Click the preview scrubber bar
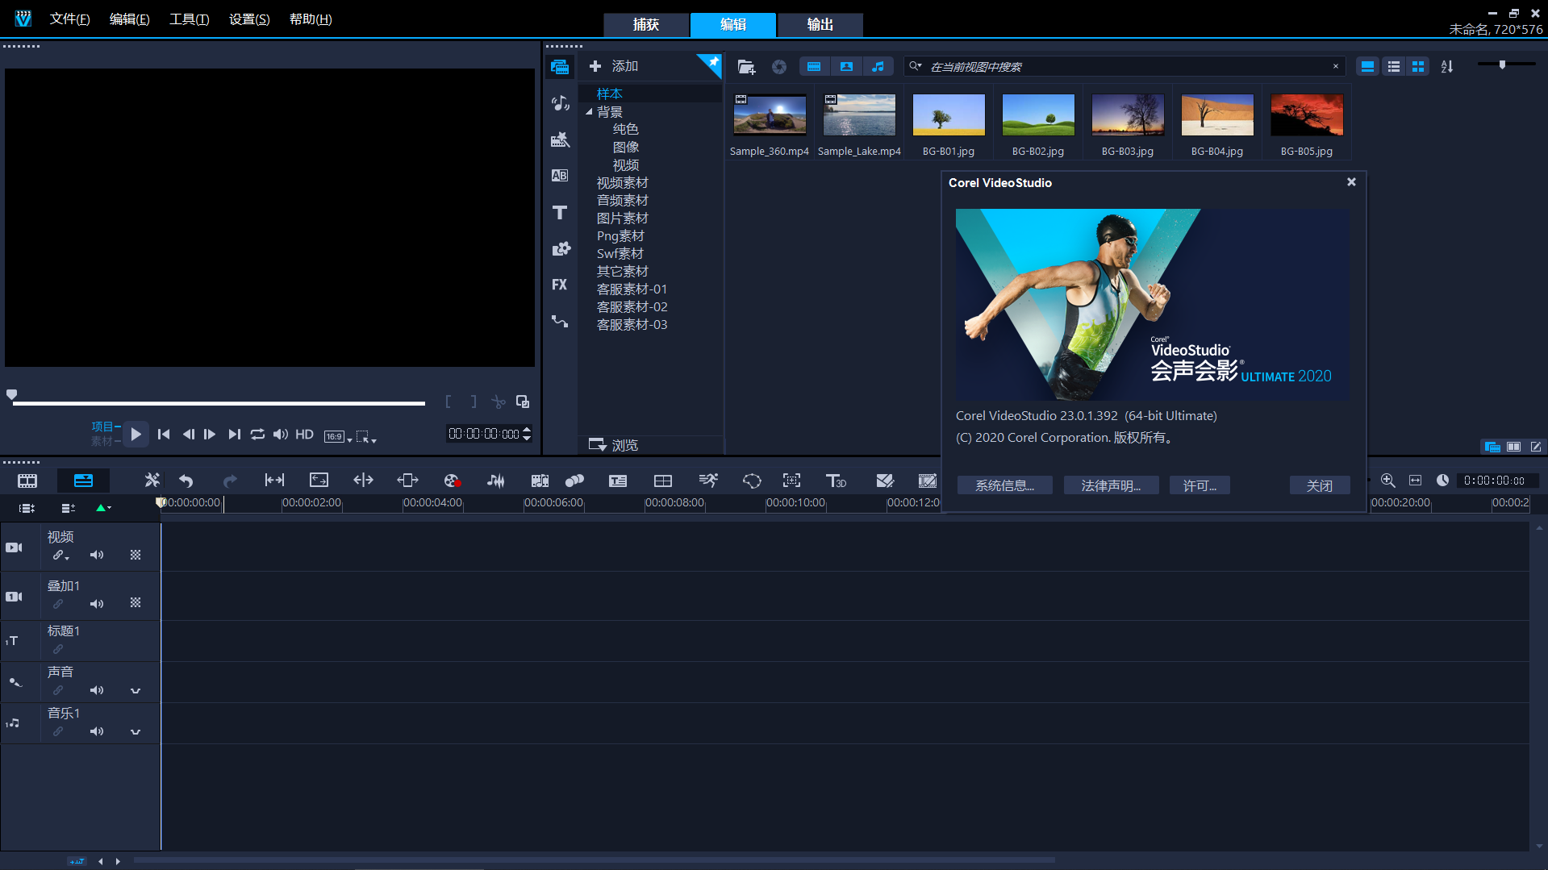 pos(218,402)
